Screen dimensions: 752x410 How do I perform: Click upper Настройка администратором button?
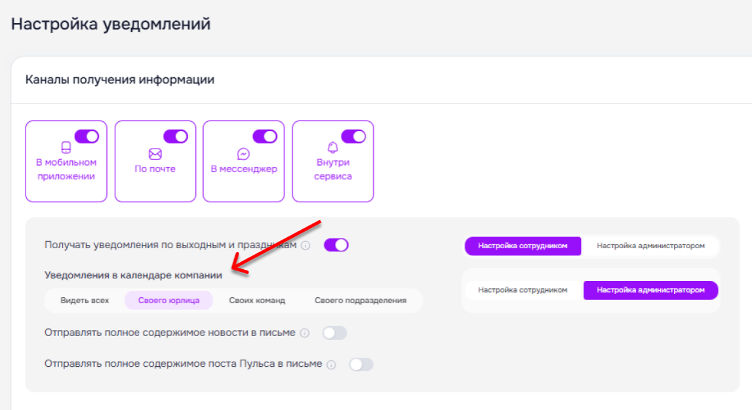[x=650, y=246]
